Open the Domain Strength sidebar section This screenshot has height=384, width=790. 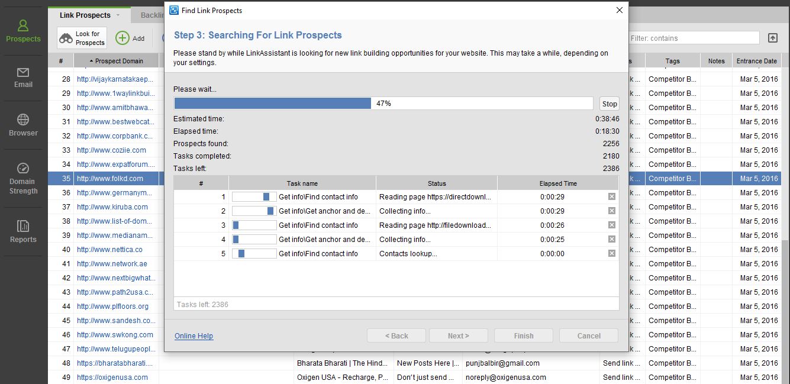(x=23, y=178)
